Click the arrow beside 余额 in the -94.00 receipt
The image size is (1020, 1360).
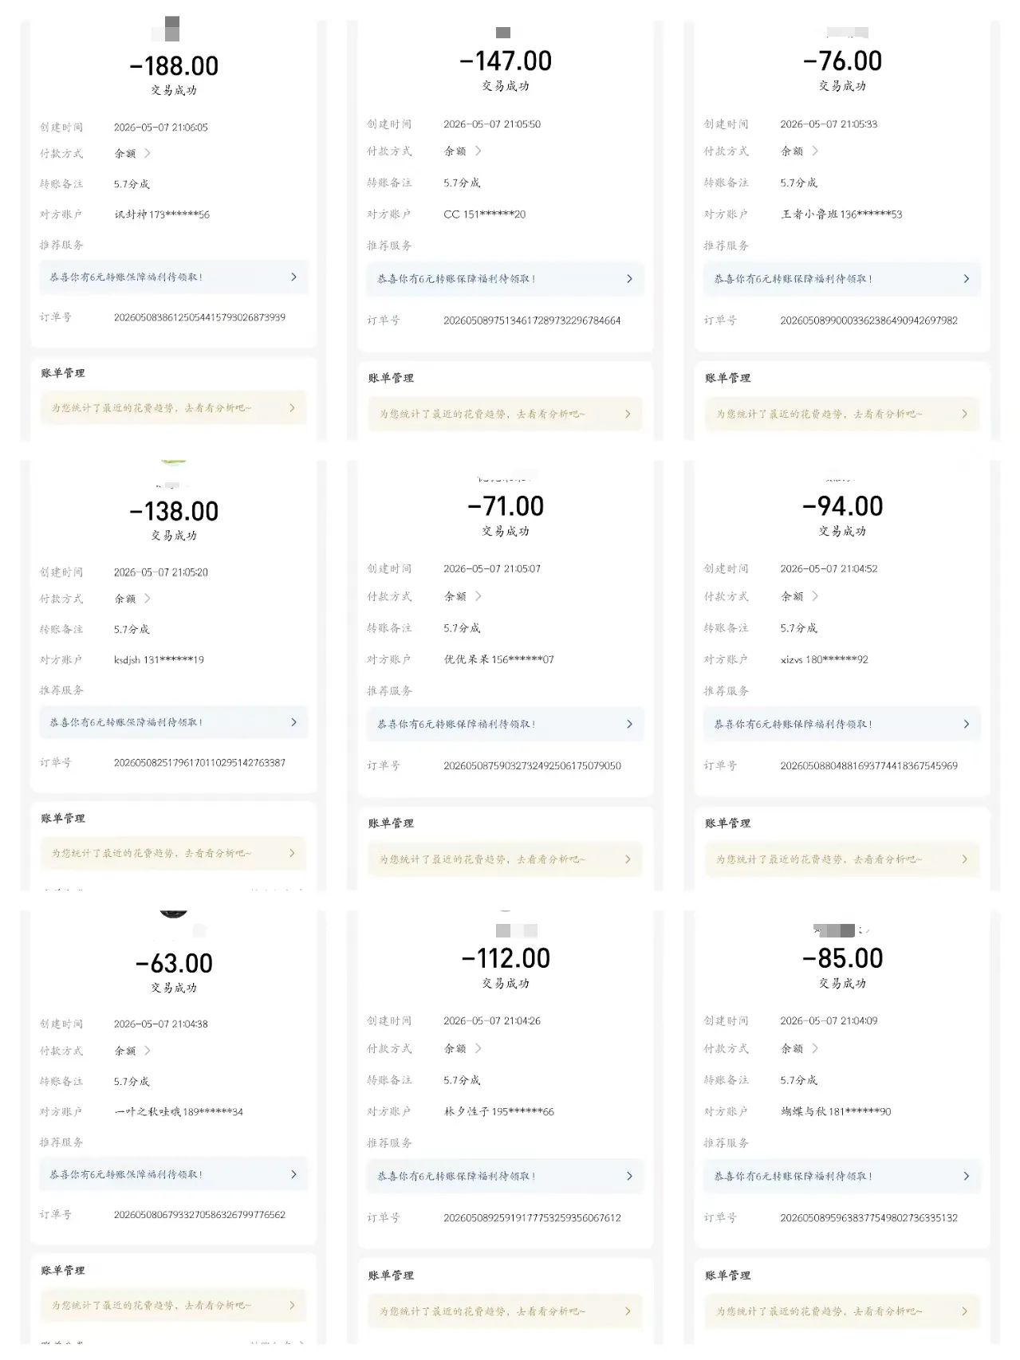click(815, 596)
